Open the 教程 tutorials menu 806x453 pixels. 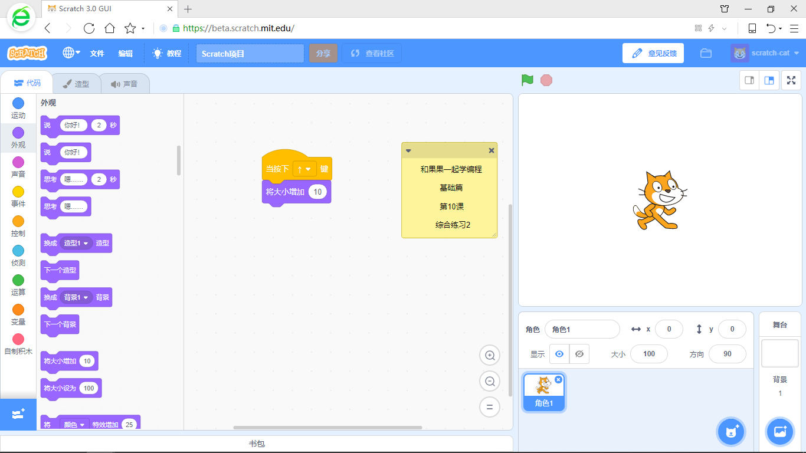(x=167, y=53)
